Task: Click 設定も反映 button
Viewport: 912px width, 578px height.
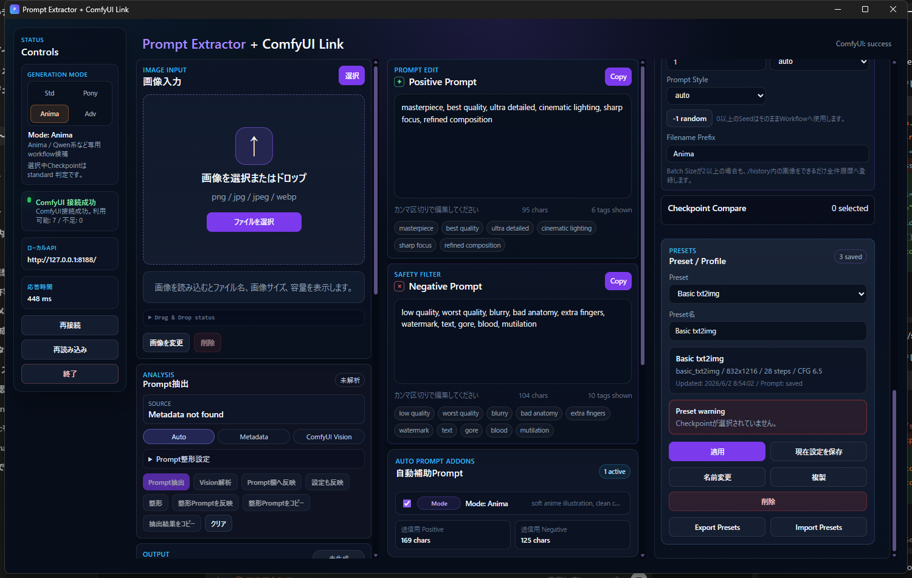Action: click(327, 482)
